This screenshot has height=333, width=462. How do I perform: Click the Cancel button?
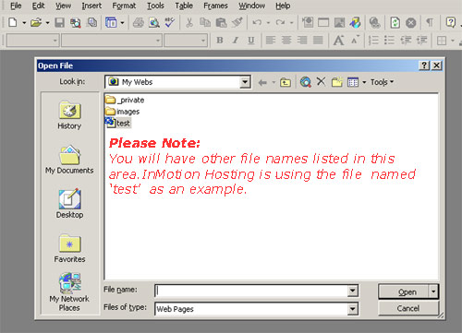(408, 308)
